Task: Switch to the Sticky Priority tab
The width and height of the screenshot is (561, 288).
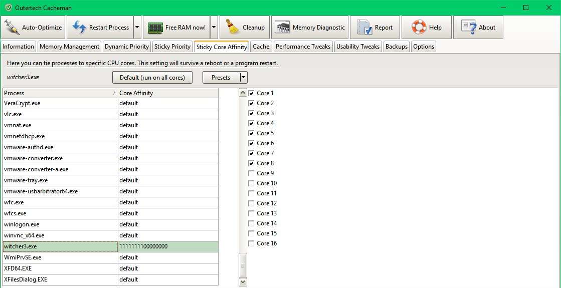Action: tap(172, 47)
